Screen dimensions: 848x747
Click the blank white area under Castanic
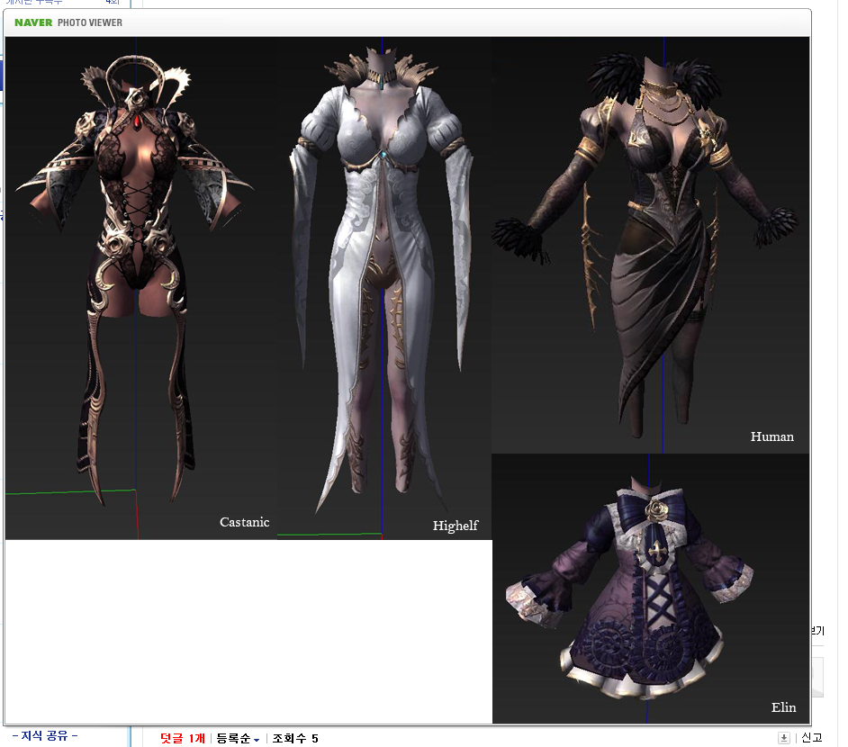[x=248, y=630]
